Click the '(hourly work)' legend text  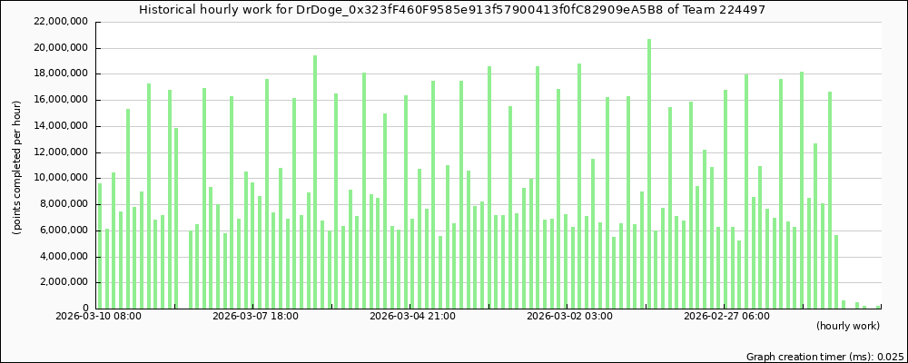[847, 325]
